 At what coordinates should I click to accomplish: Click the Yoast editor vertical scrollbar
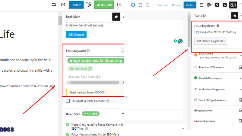pyautogui.click(x=189, y=31)
